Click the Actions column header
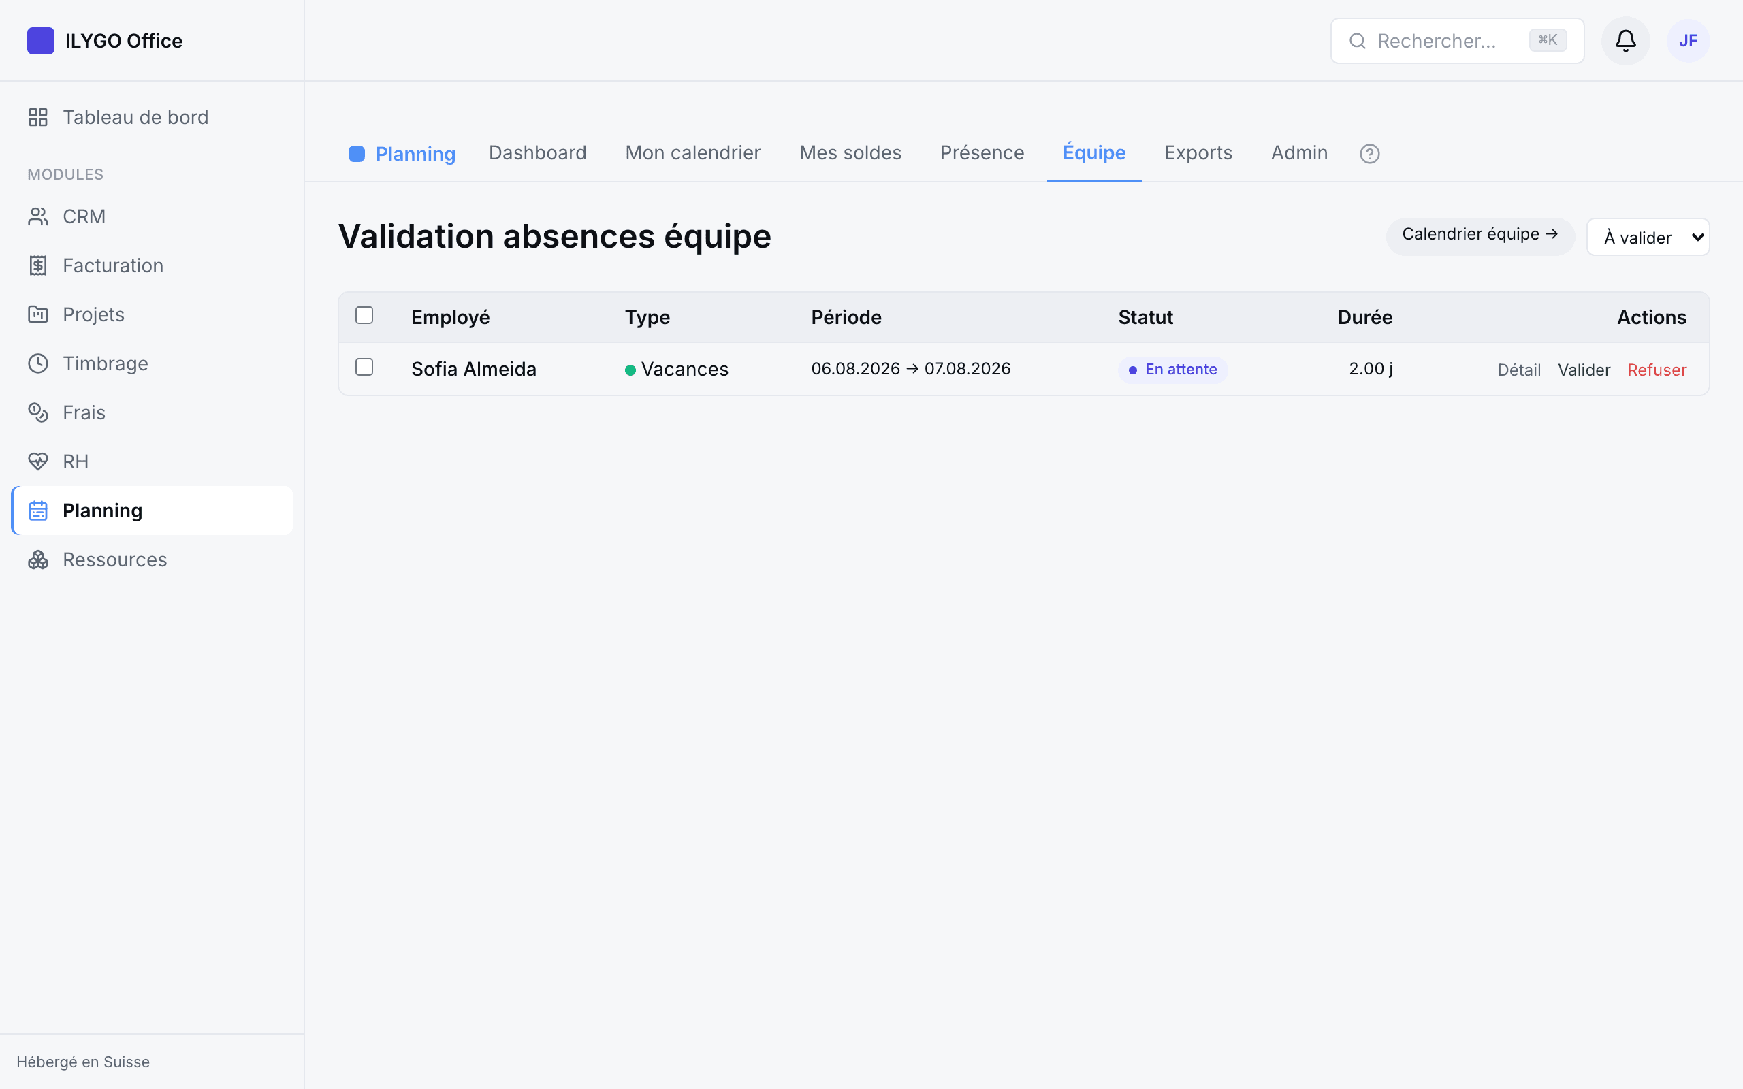 (1652, 318)
